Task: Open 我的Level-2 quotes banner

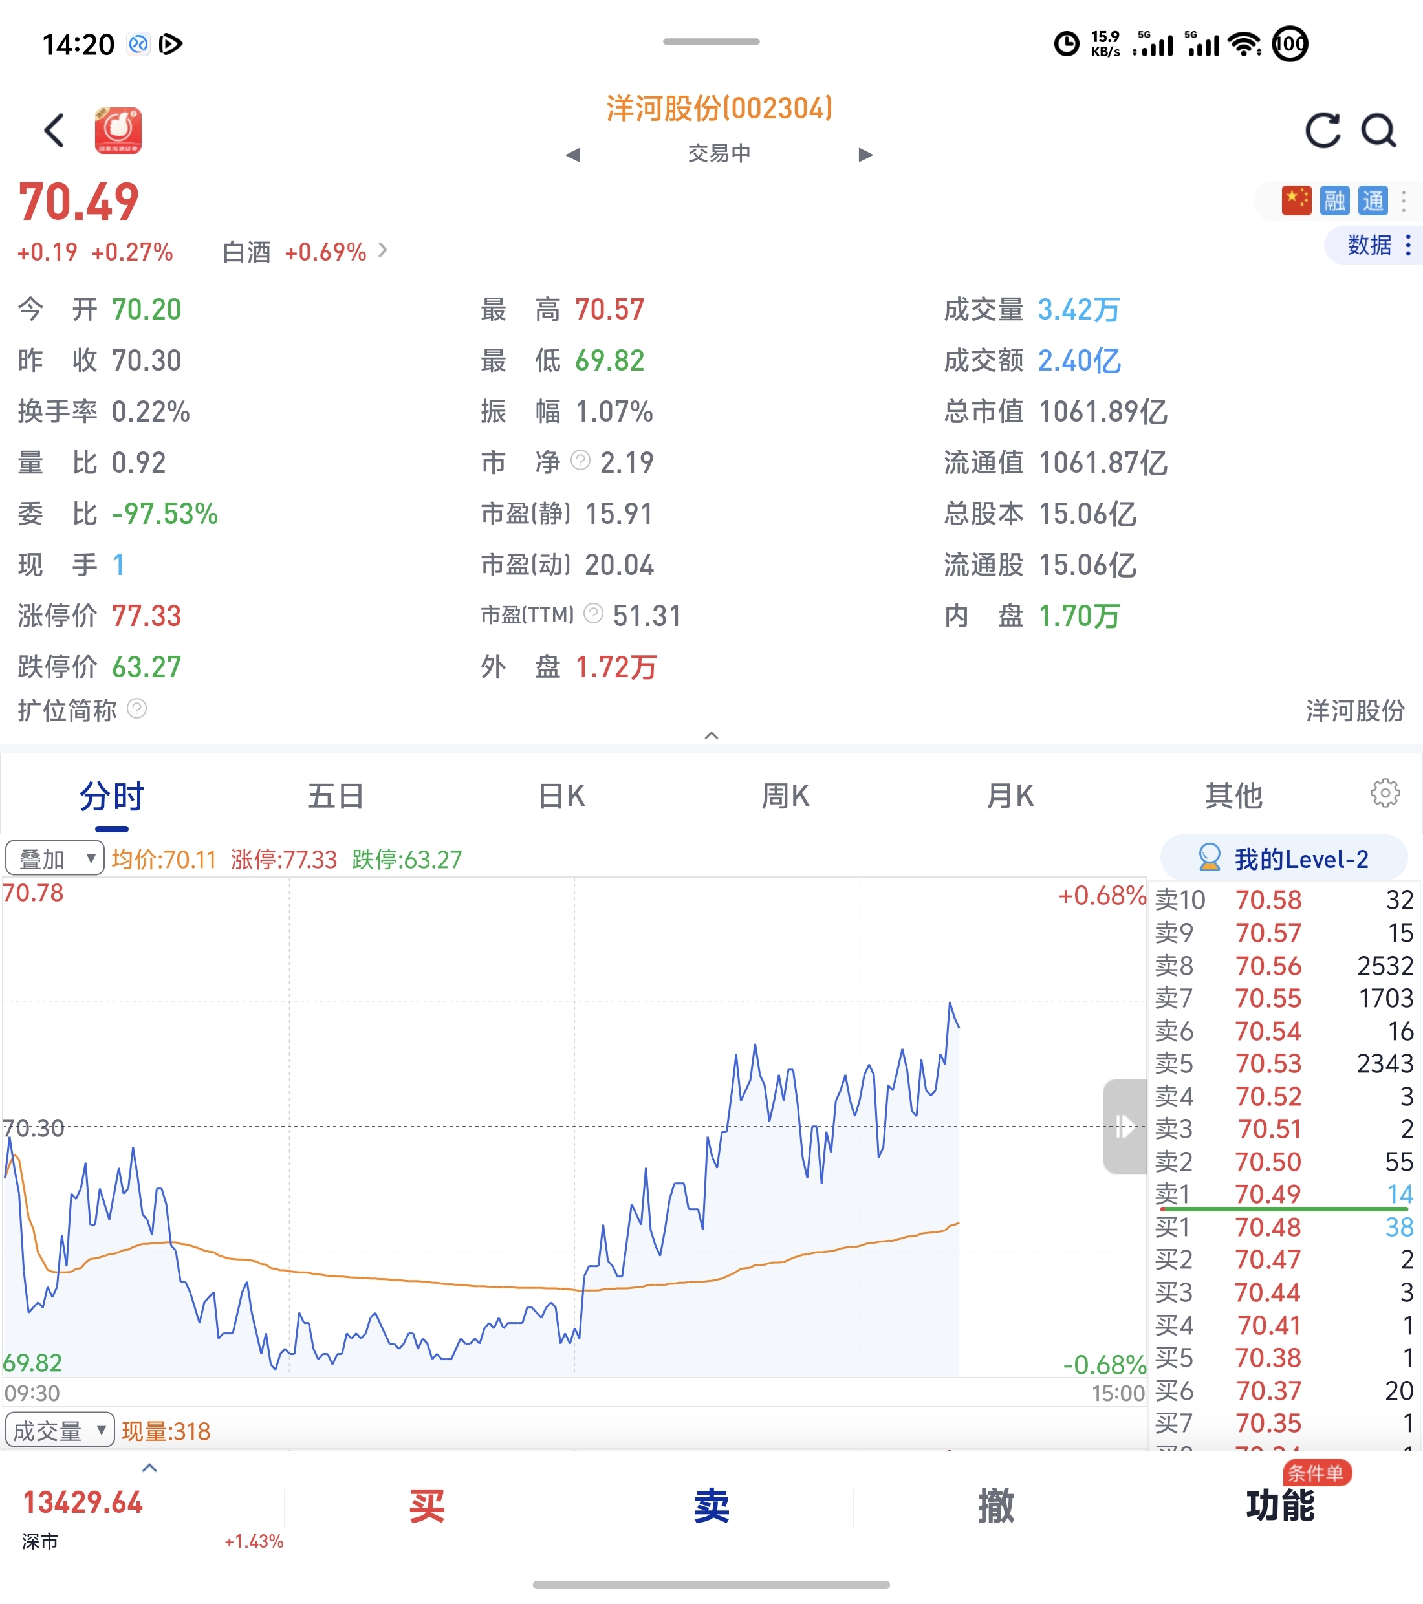Action: point(1283,858)
